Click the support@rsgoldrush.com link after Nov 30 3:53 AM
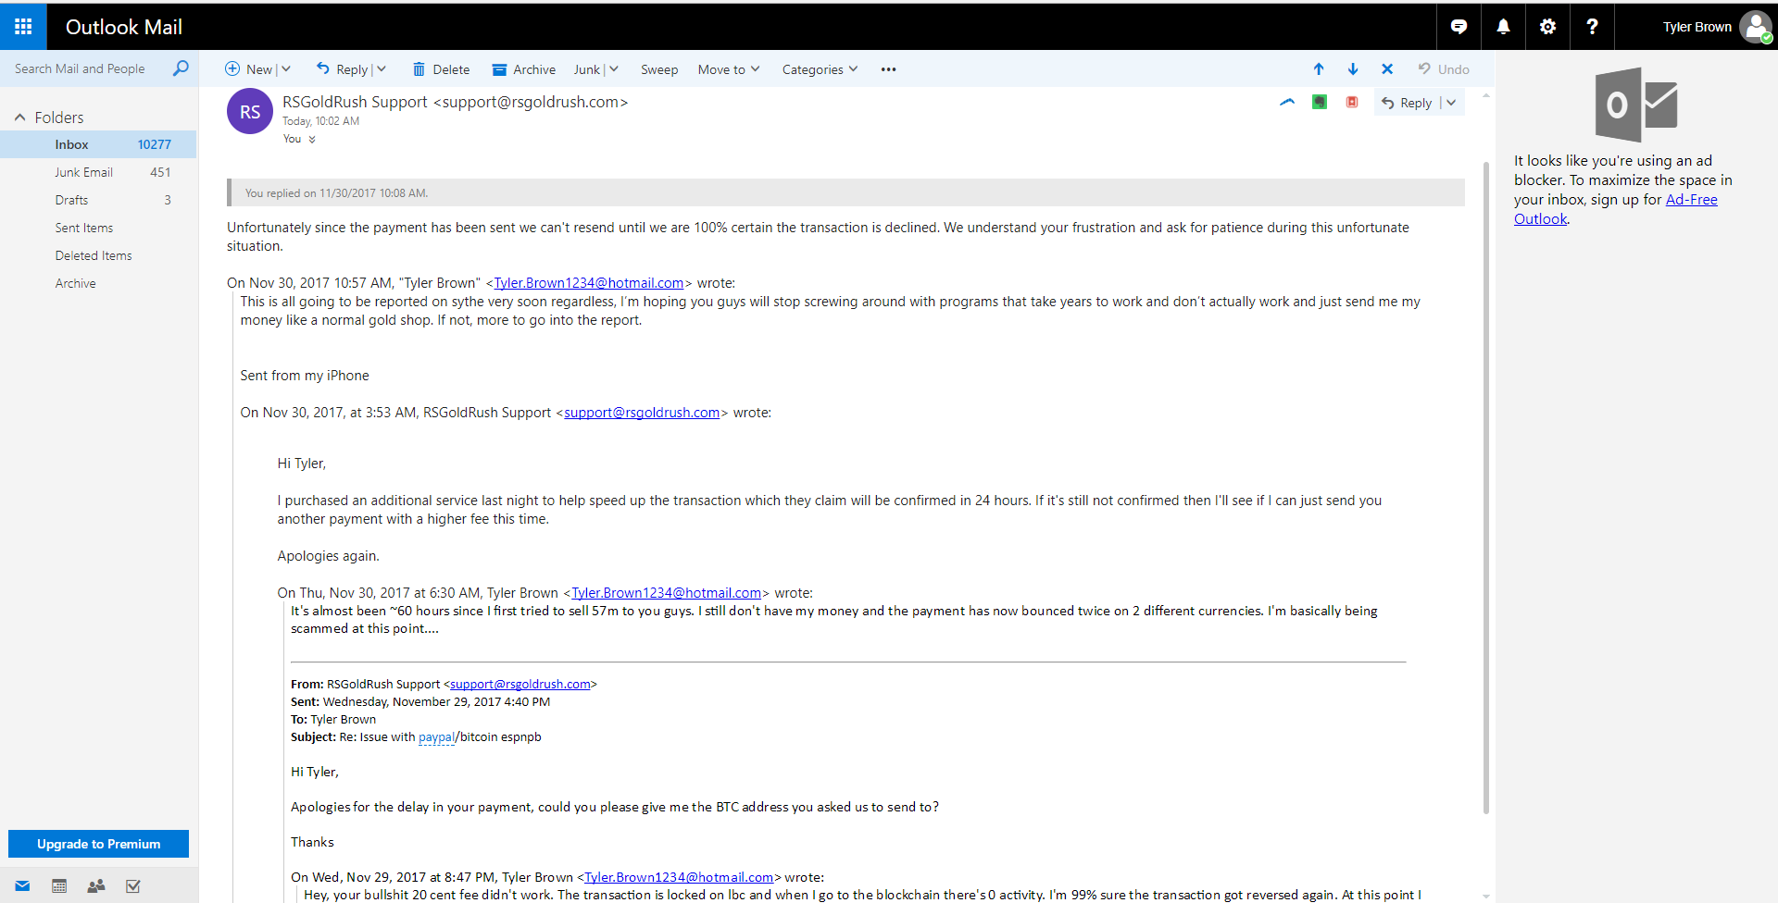This screenshot has height=903, width=1778. [x=642, y=413]
